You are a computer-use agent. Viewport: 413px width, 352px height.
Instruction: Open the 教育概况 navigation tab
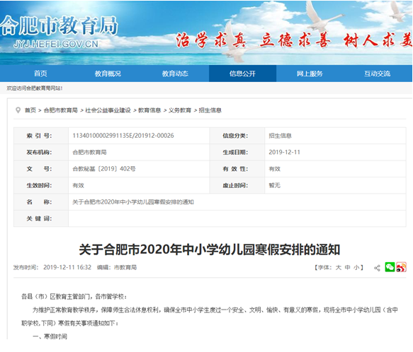click(108, 74)
